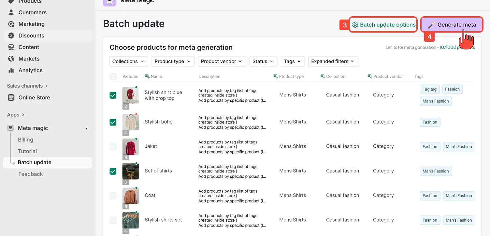
Task: Toggle the select-all products header checkbox
Action: tap(113, 77)
